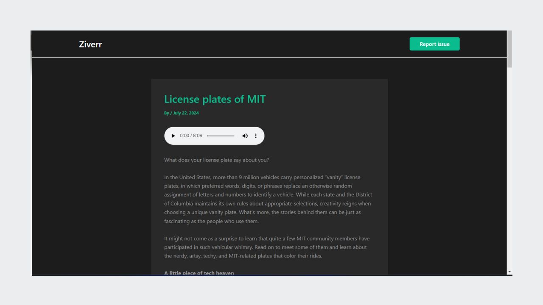Viewport: 543px width, 305px height.
Task: Go to the Ziverr home logo
Action: pyautogui.click(x=90, y=44)
